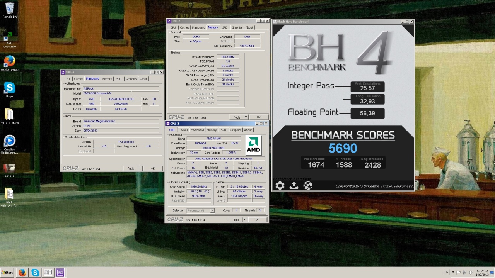Open Black Hole v42 archive on desktop
495x278 pixels.
[x=9, y=198]
